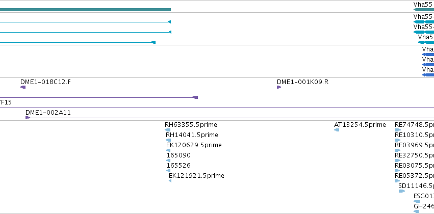Click the purple box ending the long purple line
Image resolution: width=434 pixels, height=214 pixels.
point(195,97)
